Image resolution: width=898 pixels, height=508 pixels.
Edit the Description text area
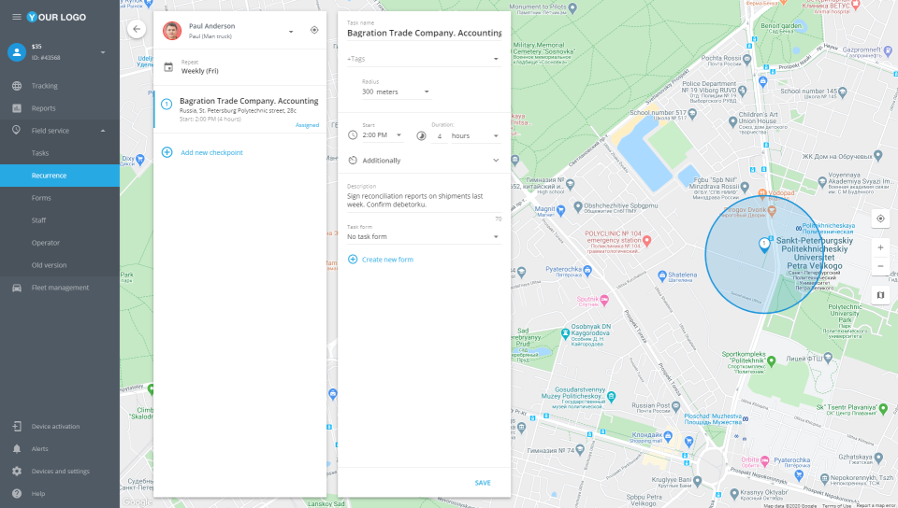pos(424,201)
